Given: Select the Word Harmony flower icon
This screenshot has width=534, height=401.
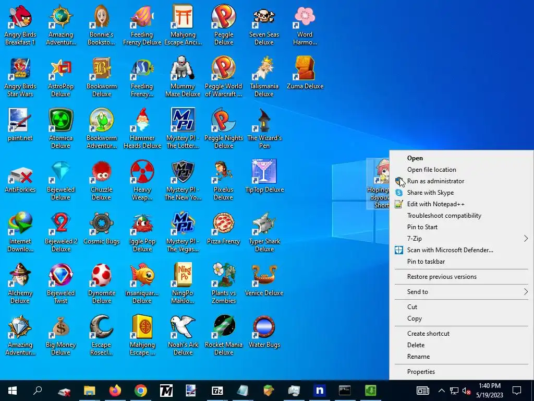Looking at the screenshot, I should (305, 16).
